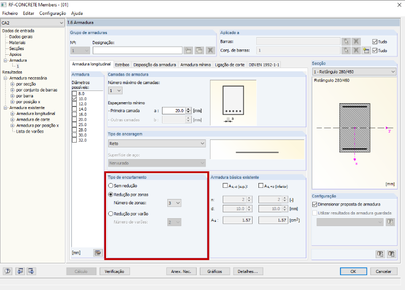Select Materiais in the tree
This screenshot has height=290, width=405.
pyautogui.click(x=17, y=43)
